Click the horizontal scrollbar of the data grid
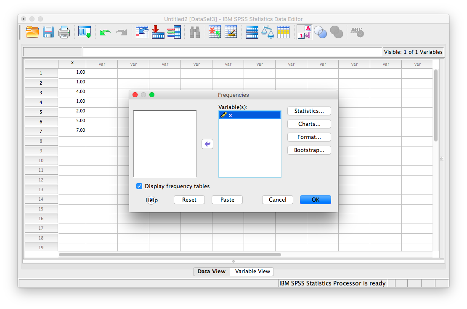The width and height of the screenshot is (467, 309). click(x=170, y=255)
